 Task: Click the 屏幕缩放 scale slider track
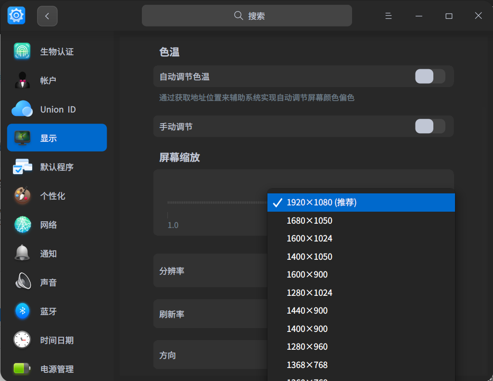(x=217, y=203)
